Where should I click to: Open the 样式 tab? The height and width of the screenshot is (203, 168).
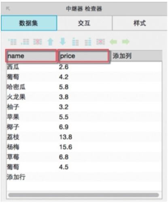(140, 23)
